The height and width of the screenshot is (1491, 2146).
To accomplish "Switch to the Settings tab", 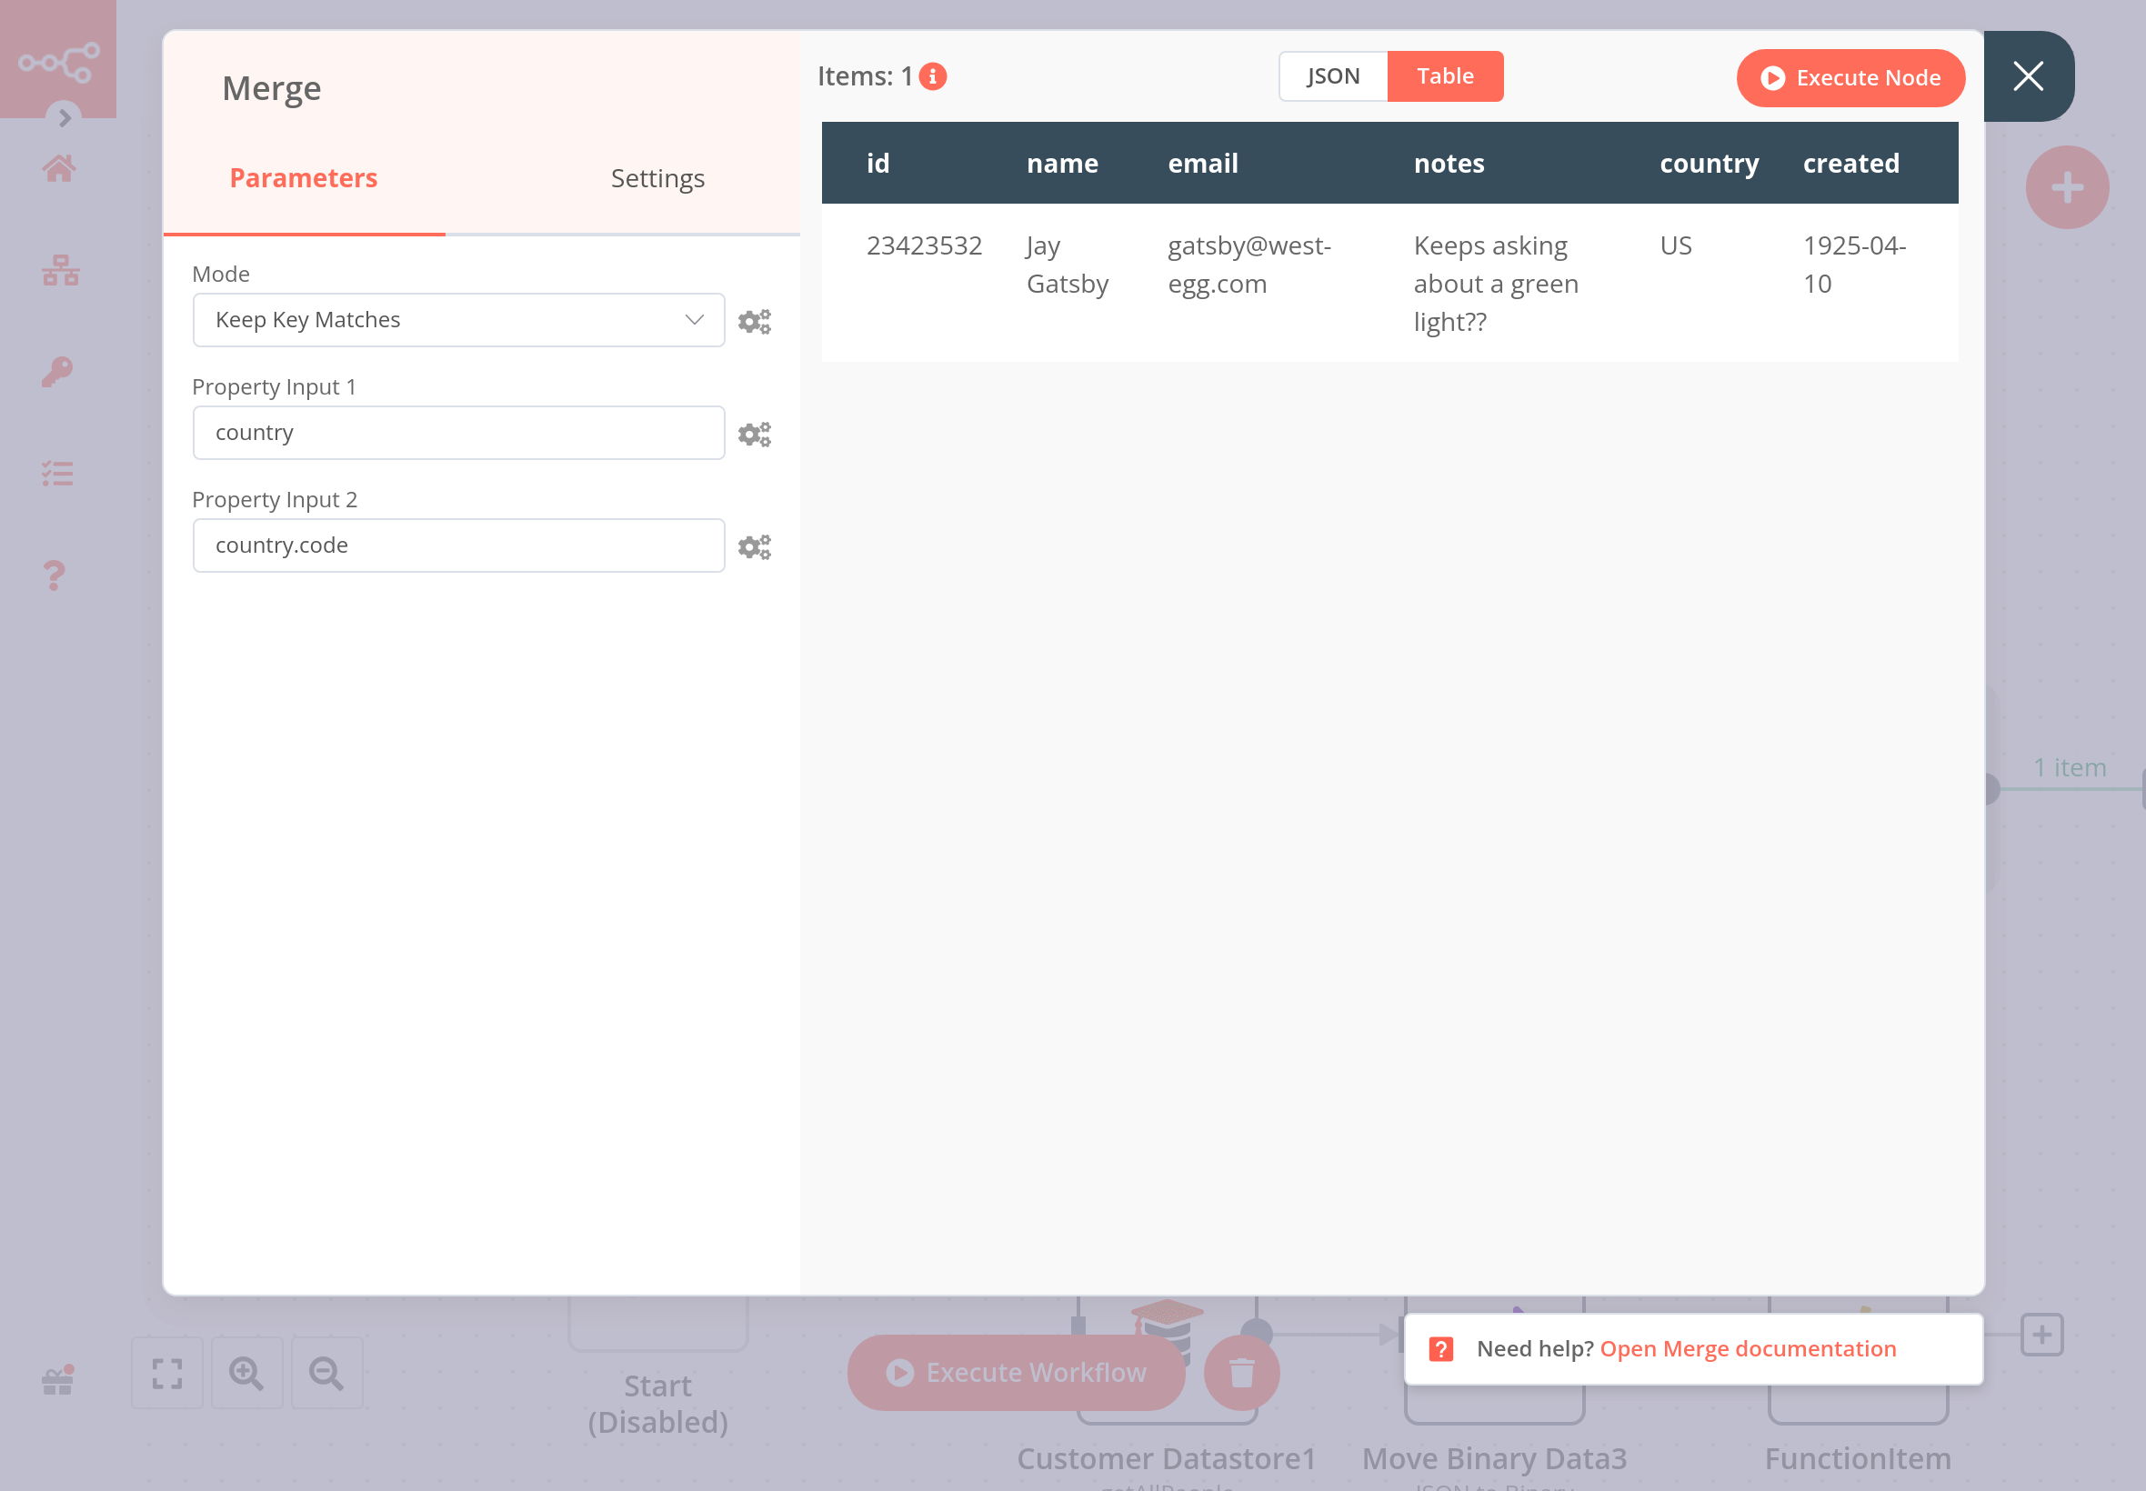I will [657, 178].
